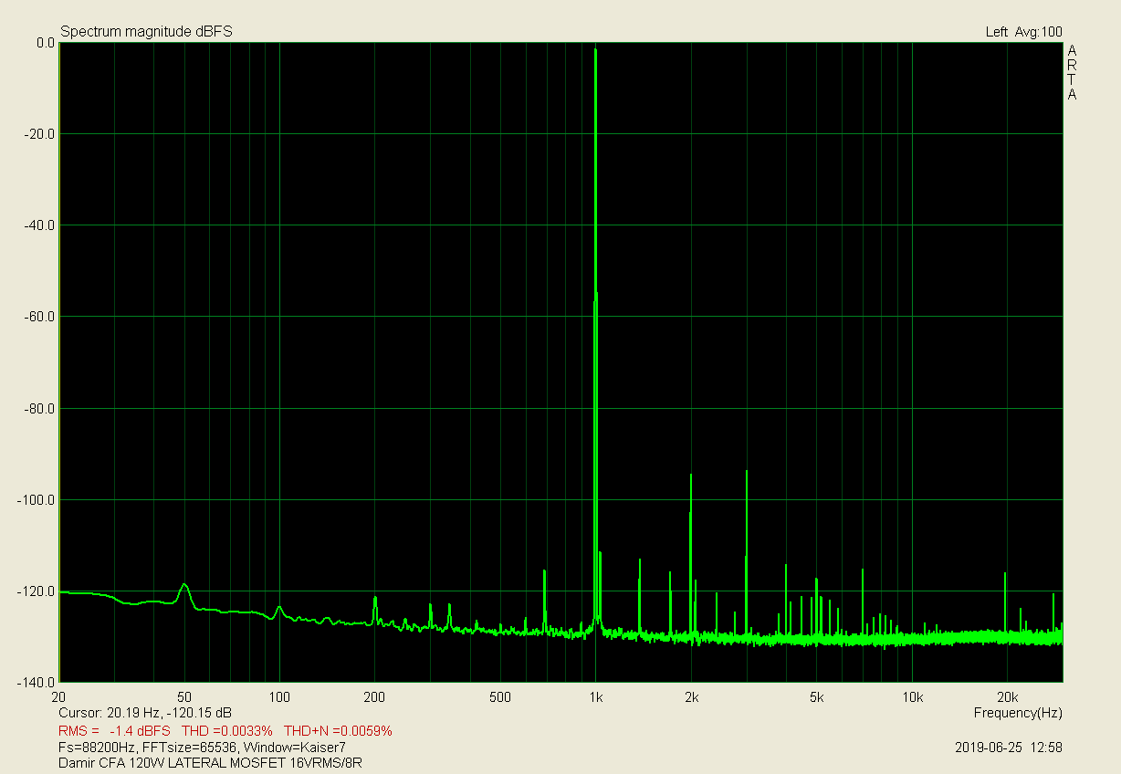The image size is (1121, 774).
Task: Click the 2k frequency axis label
Action: [691, 697]
